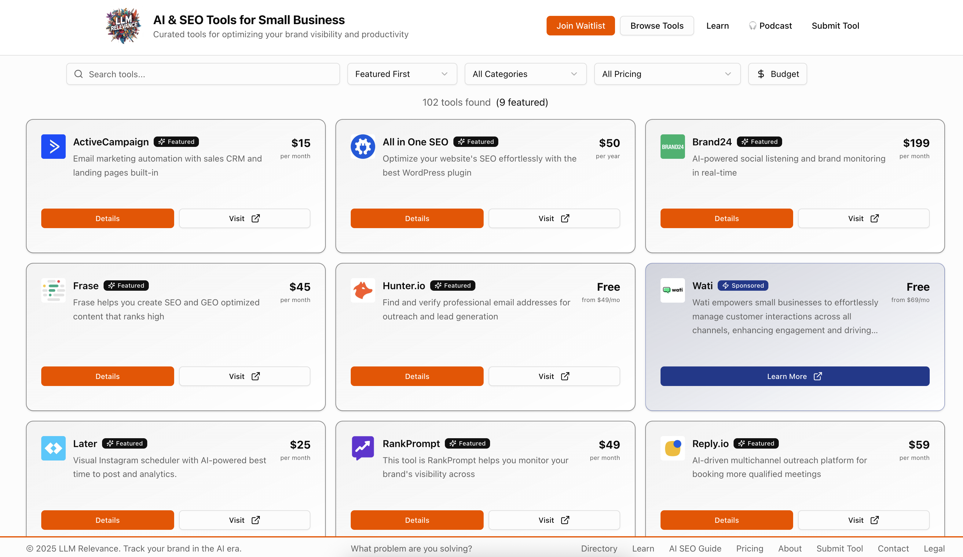
Task: Click the LLM Relevance logo
Action: point(123,26)
